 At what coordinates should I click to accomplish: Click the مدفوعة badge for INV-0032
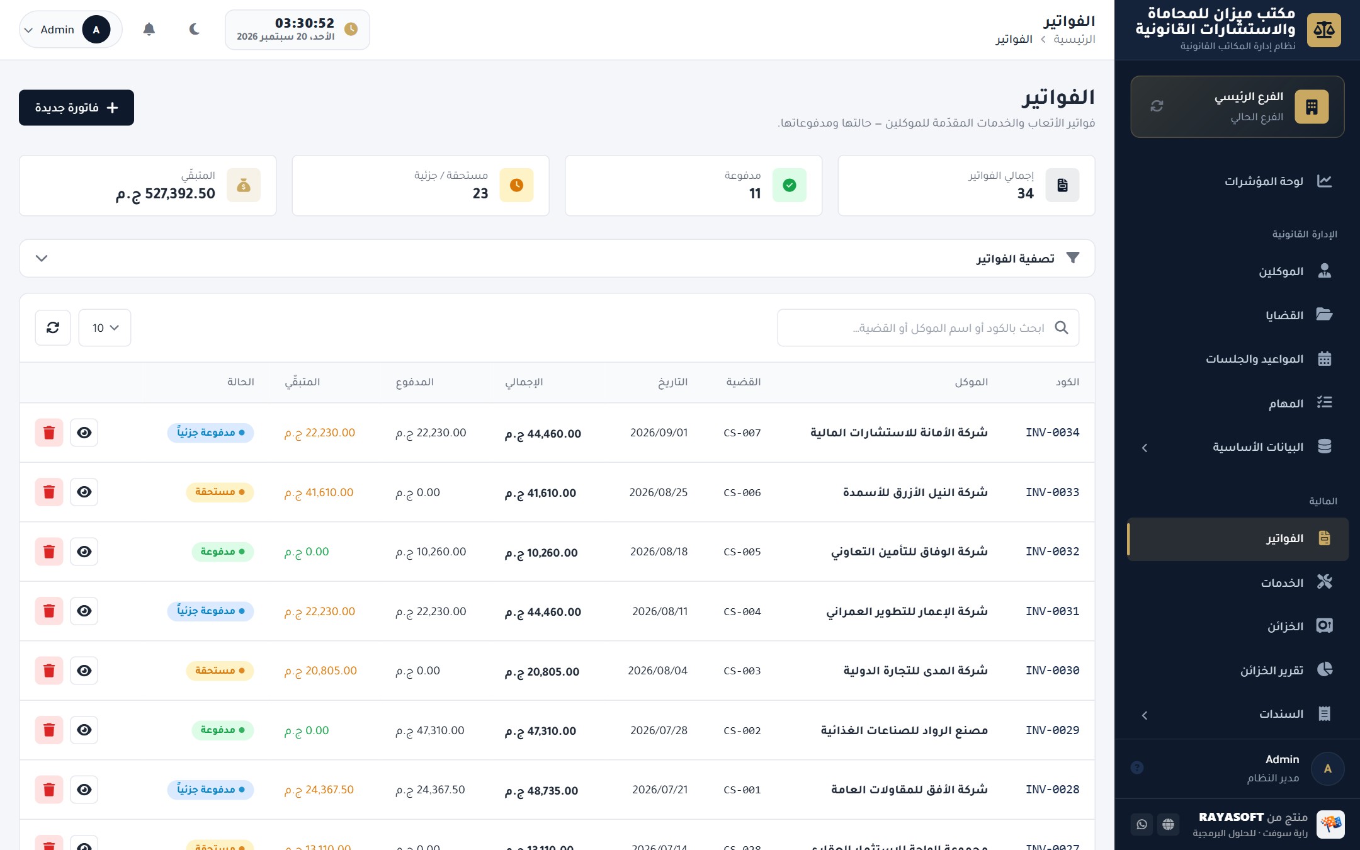click(x=223, y=552)
